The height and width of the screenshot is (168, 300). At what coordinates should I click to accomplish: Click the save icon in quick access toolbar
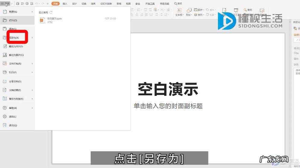[17, 3]
